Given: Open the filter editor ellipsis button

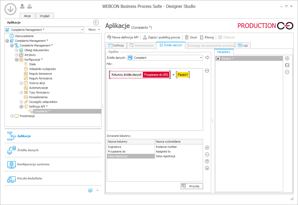Looking at the screenshot, I should 207,71.
